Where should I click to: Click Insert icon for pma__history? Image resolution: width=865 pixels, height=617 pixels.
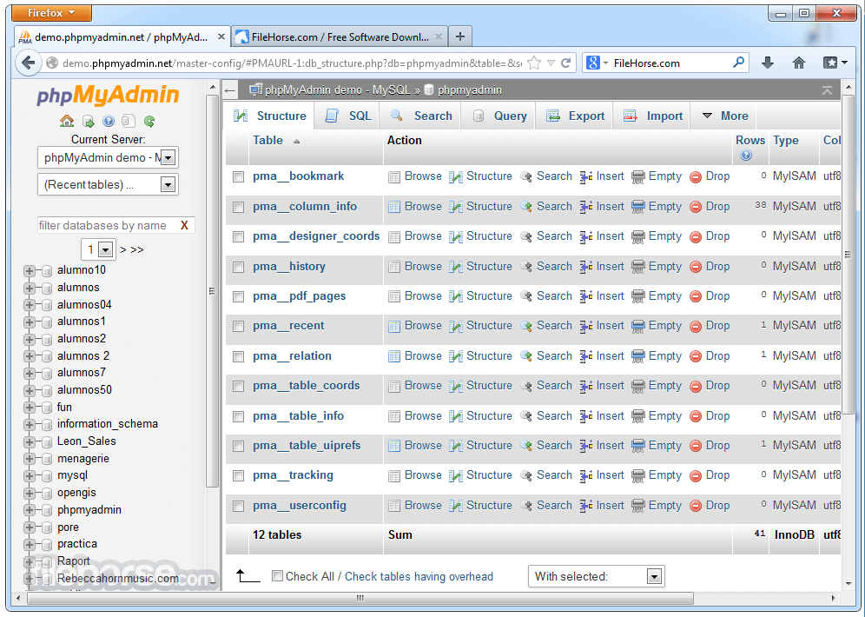tap(586, 267)
